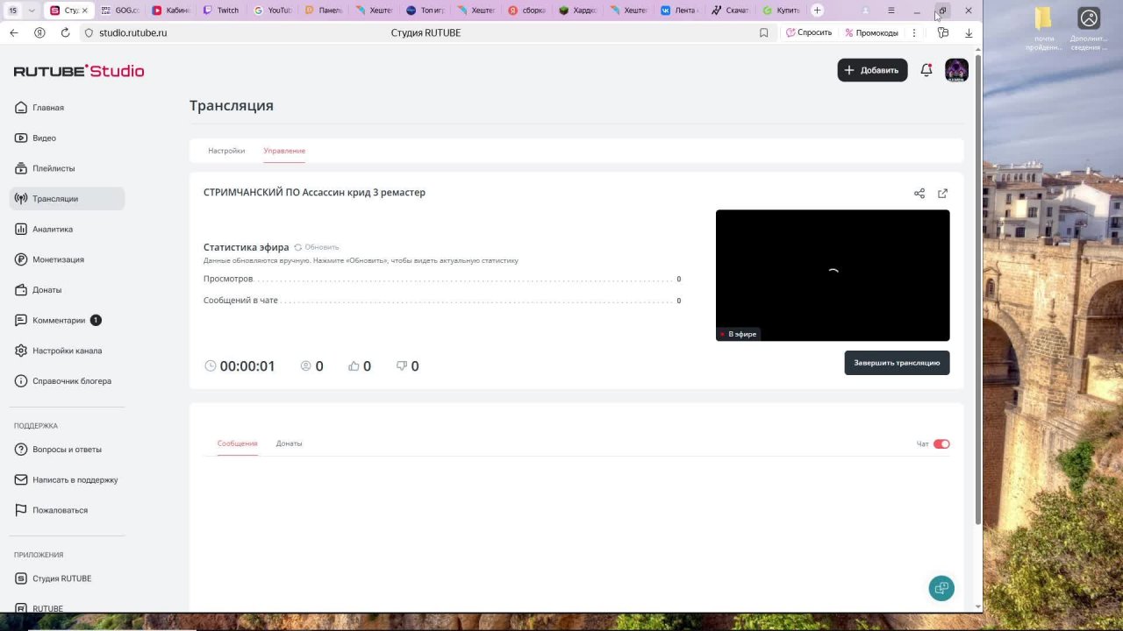This screenshot has width=1123, height=631.
Task: Open the browser sidebar panel icon
Action: pyautogui.click(x=943, y=32)
